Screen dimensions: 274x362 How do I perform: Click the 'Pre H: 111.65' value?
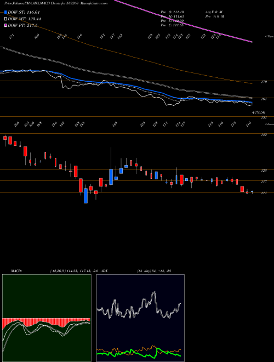point(172,16)
